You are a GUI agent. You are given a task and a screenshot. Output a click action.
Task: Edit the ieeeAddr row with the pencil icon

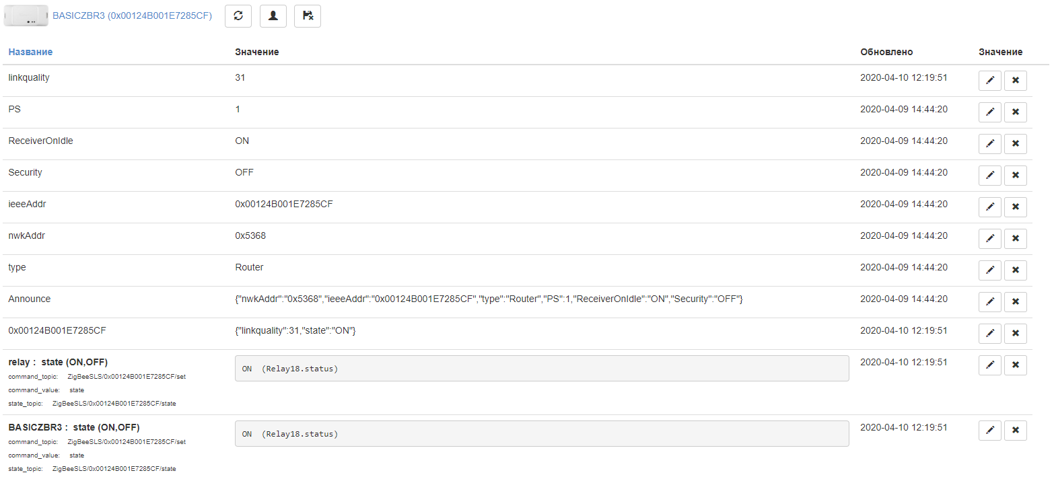(x=989, y=207)
